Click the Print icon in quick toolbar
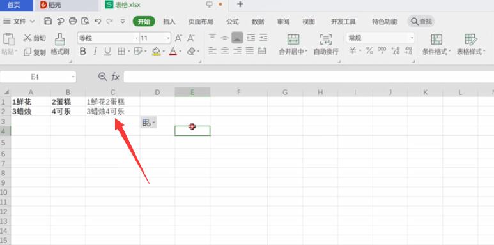 (73, 21)
